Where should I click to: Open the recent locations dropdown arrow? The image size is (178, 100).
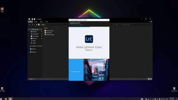pos(34,25)
